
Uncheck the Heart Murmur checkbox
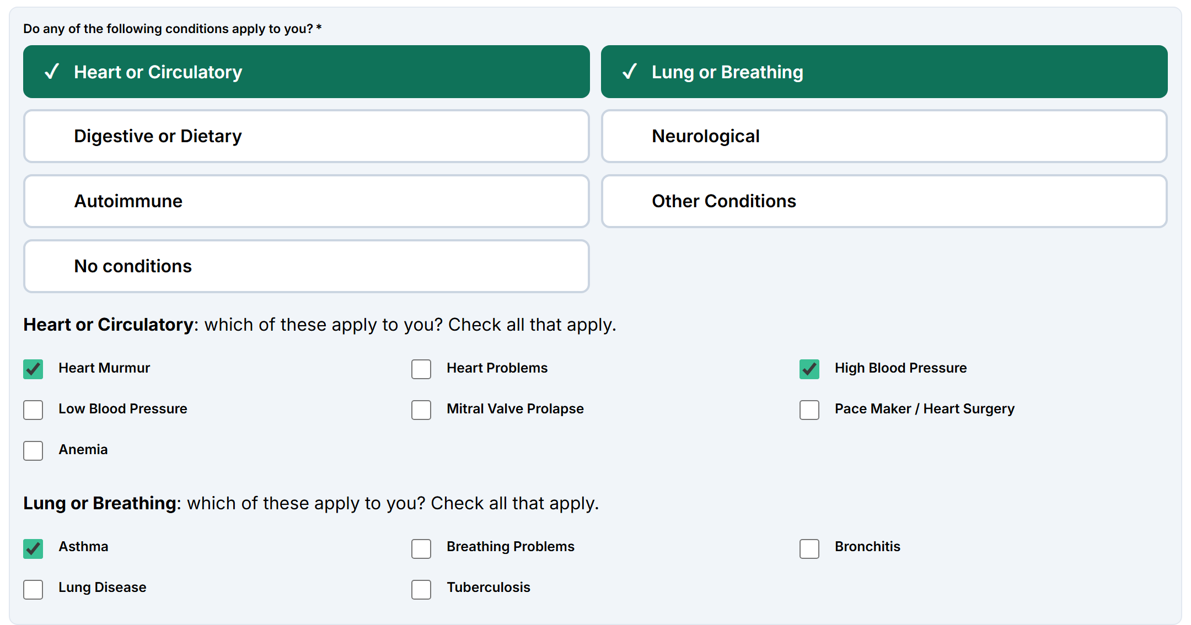coord(33,369)
